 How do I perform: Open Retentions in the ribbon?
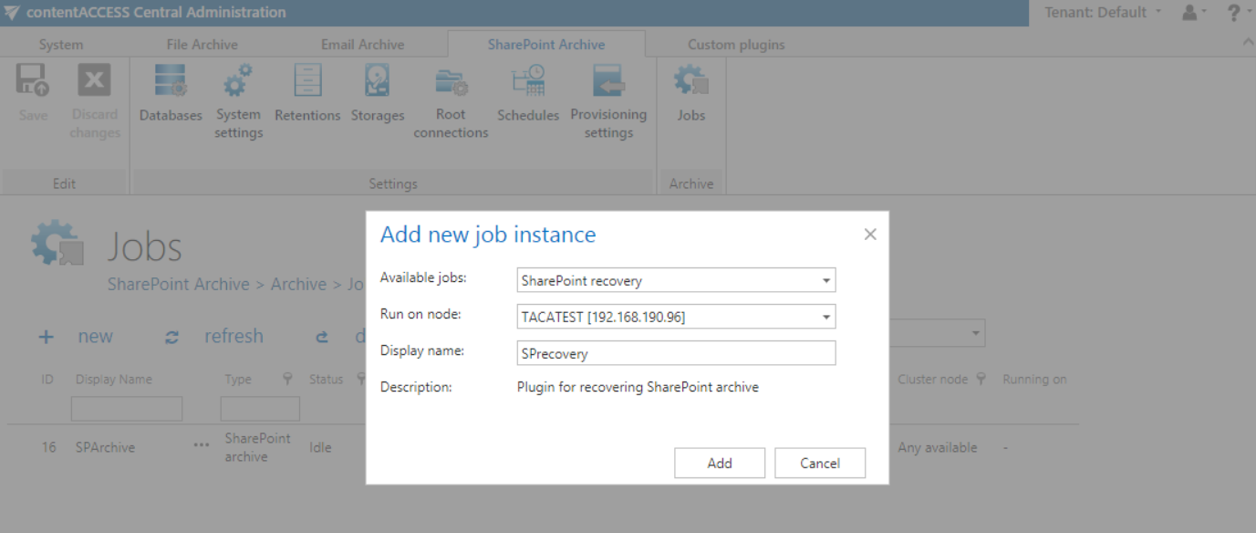point(307,82)
